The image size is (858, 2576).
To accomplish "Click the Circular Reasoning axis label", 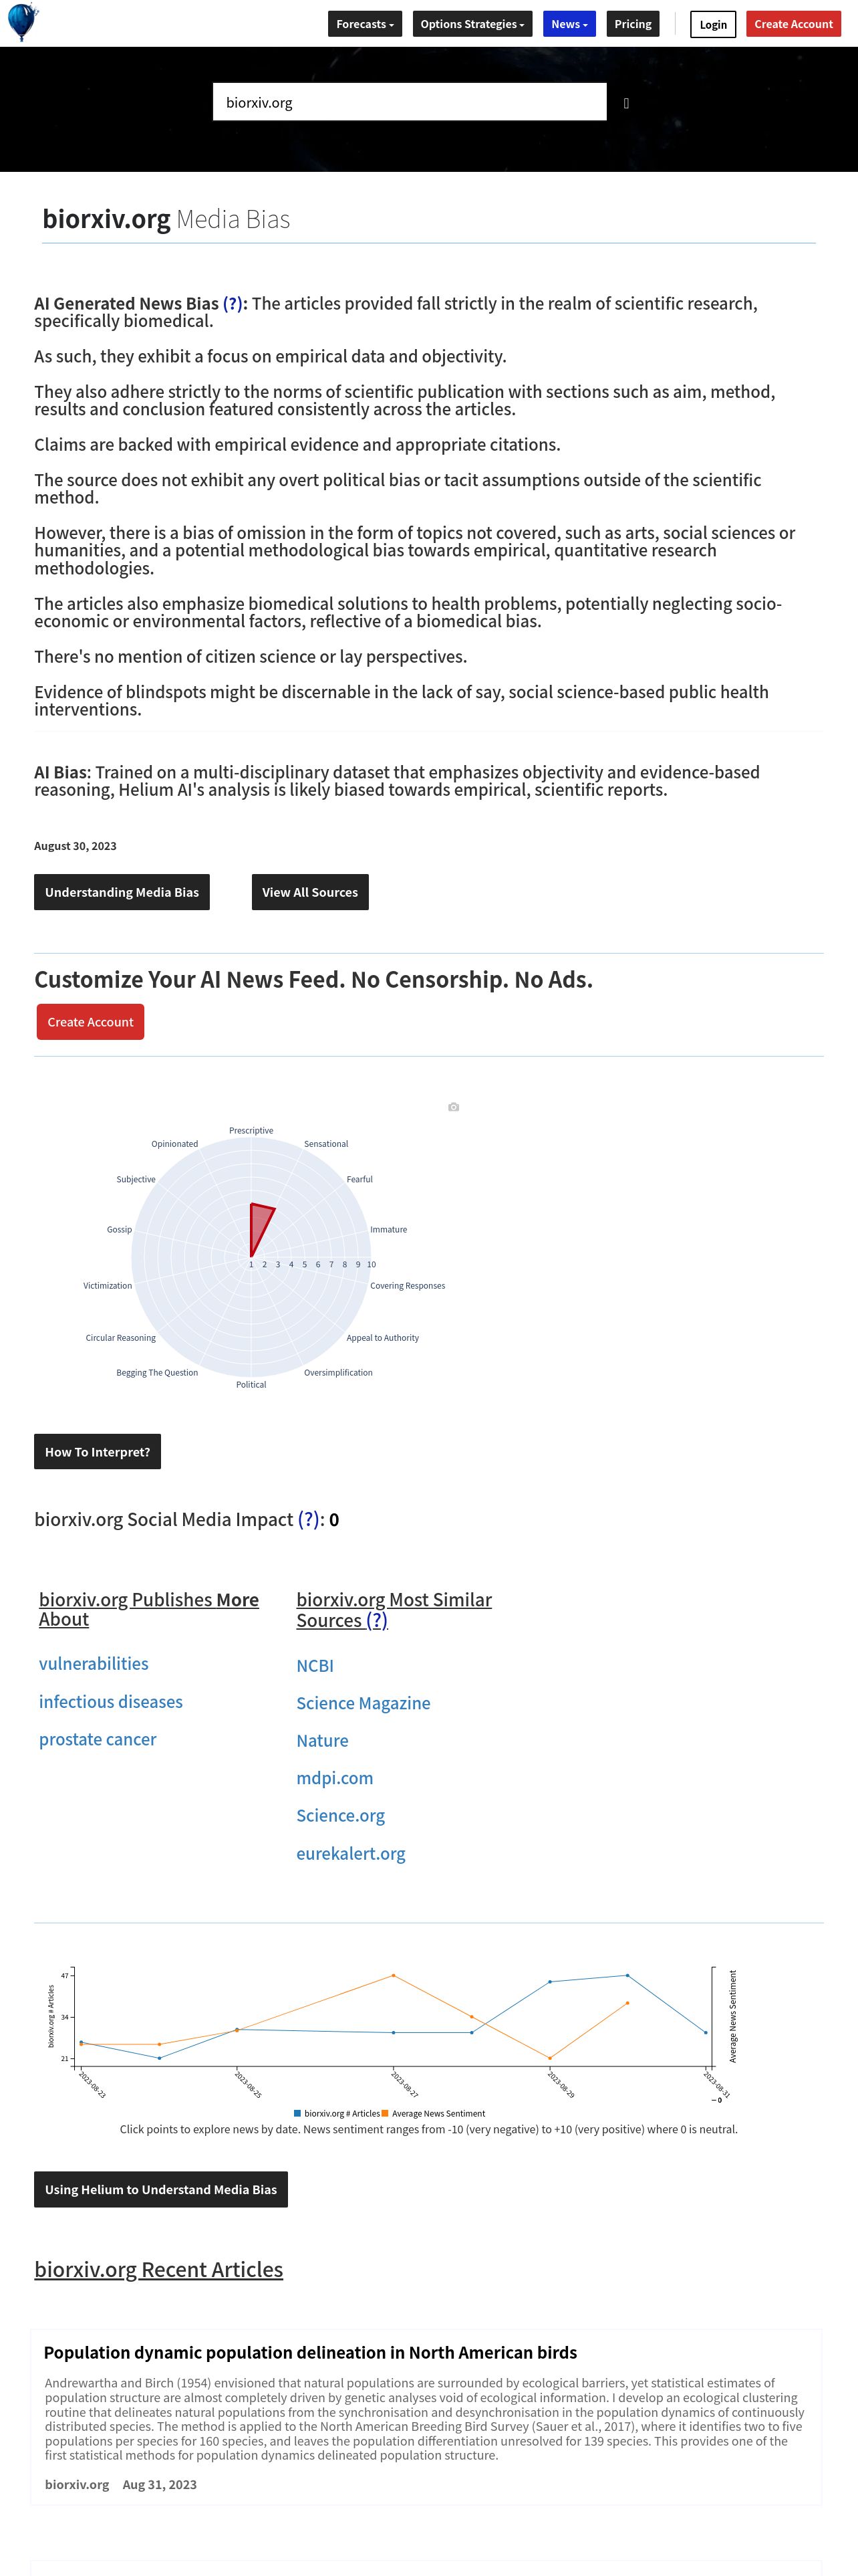I will (x=121, y=1337).
